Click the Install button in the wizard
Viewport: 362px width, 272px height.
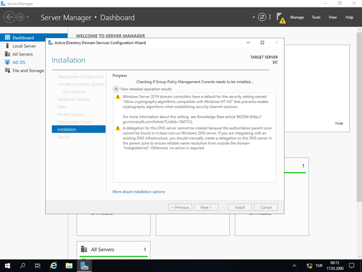(x=240, y=207)
